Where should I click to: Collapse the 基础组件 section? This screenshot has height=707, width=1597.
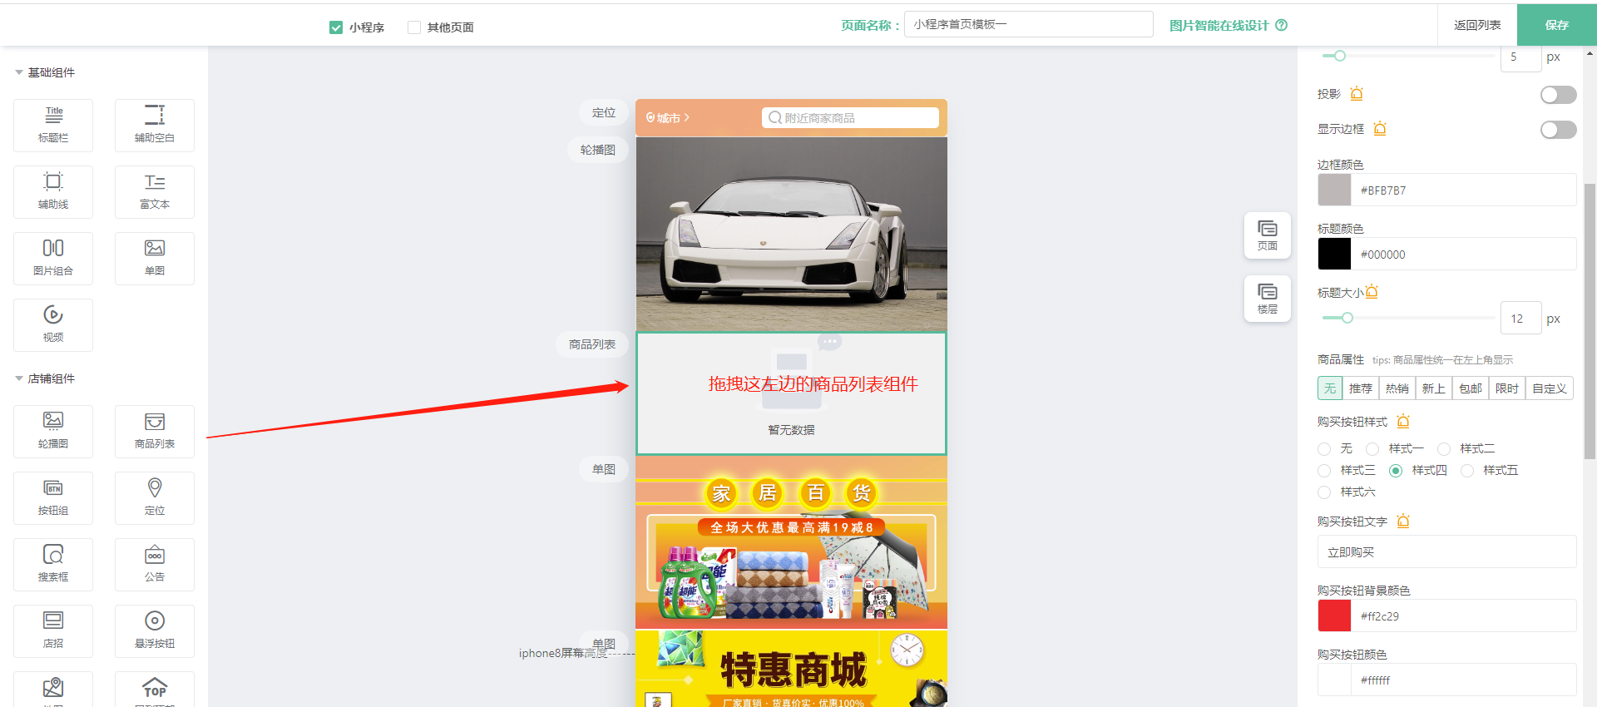point(19,73)
